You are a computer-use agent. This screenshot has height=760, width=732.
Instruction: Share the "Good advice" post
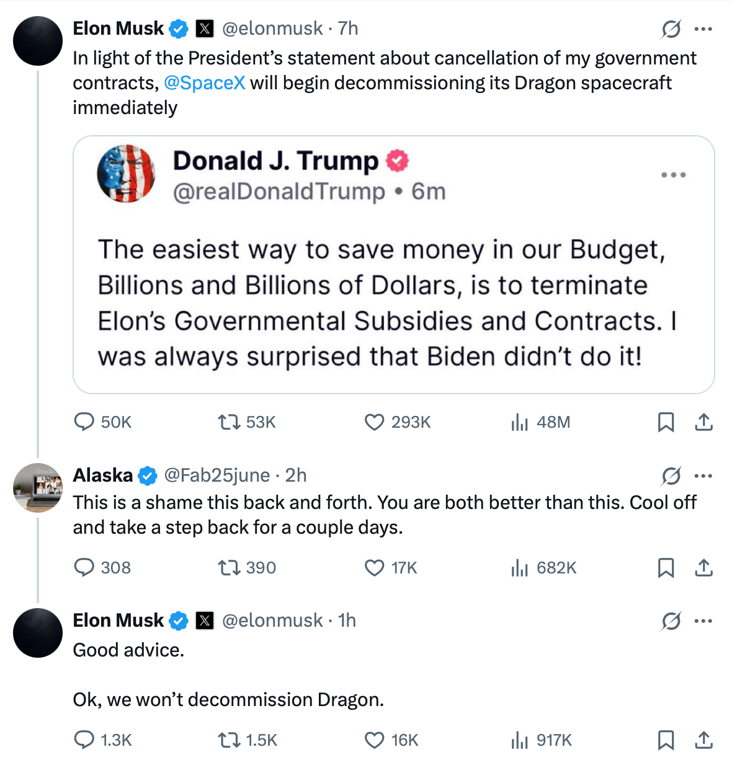703,740
